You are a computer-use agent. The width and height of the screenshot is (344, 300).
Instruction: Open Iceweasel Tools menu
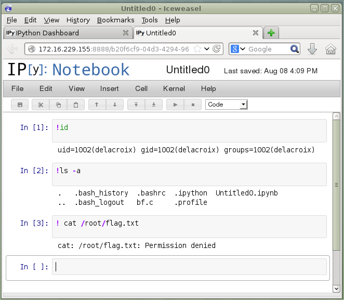(150, 20)
